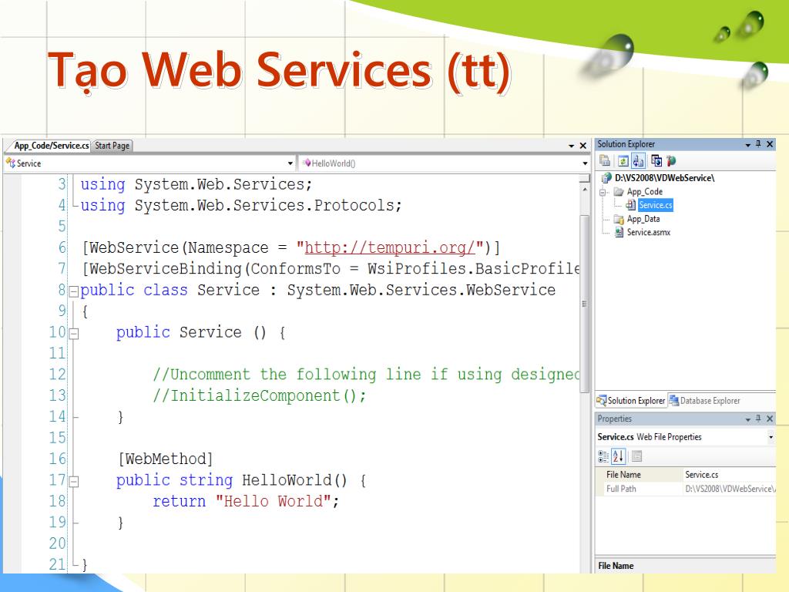The width and height of the screenshot is (789, 592).
Task: Click the App_Code folder icon
Action: tap(619, 192)
